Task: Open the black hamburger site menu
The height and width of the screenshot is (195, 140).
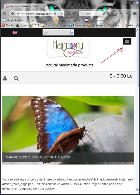Action: click(x=127, y=41)
